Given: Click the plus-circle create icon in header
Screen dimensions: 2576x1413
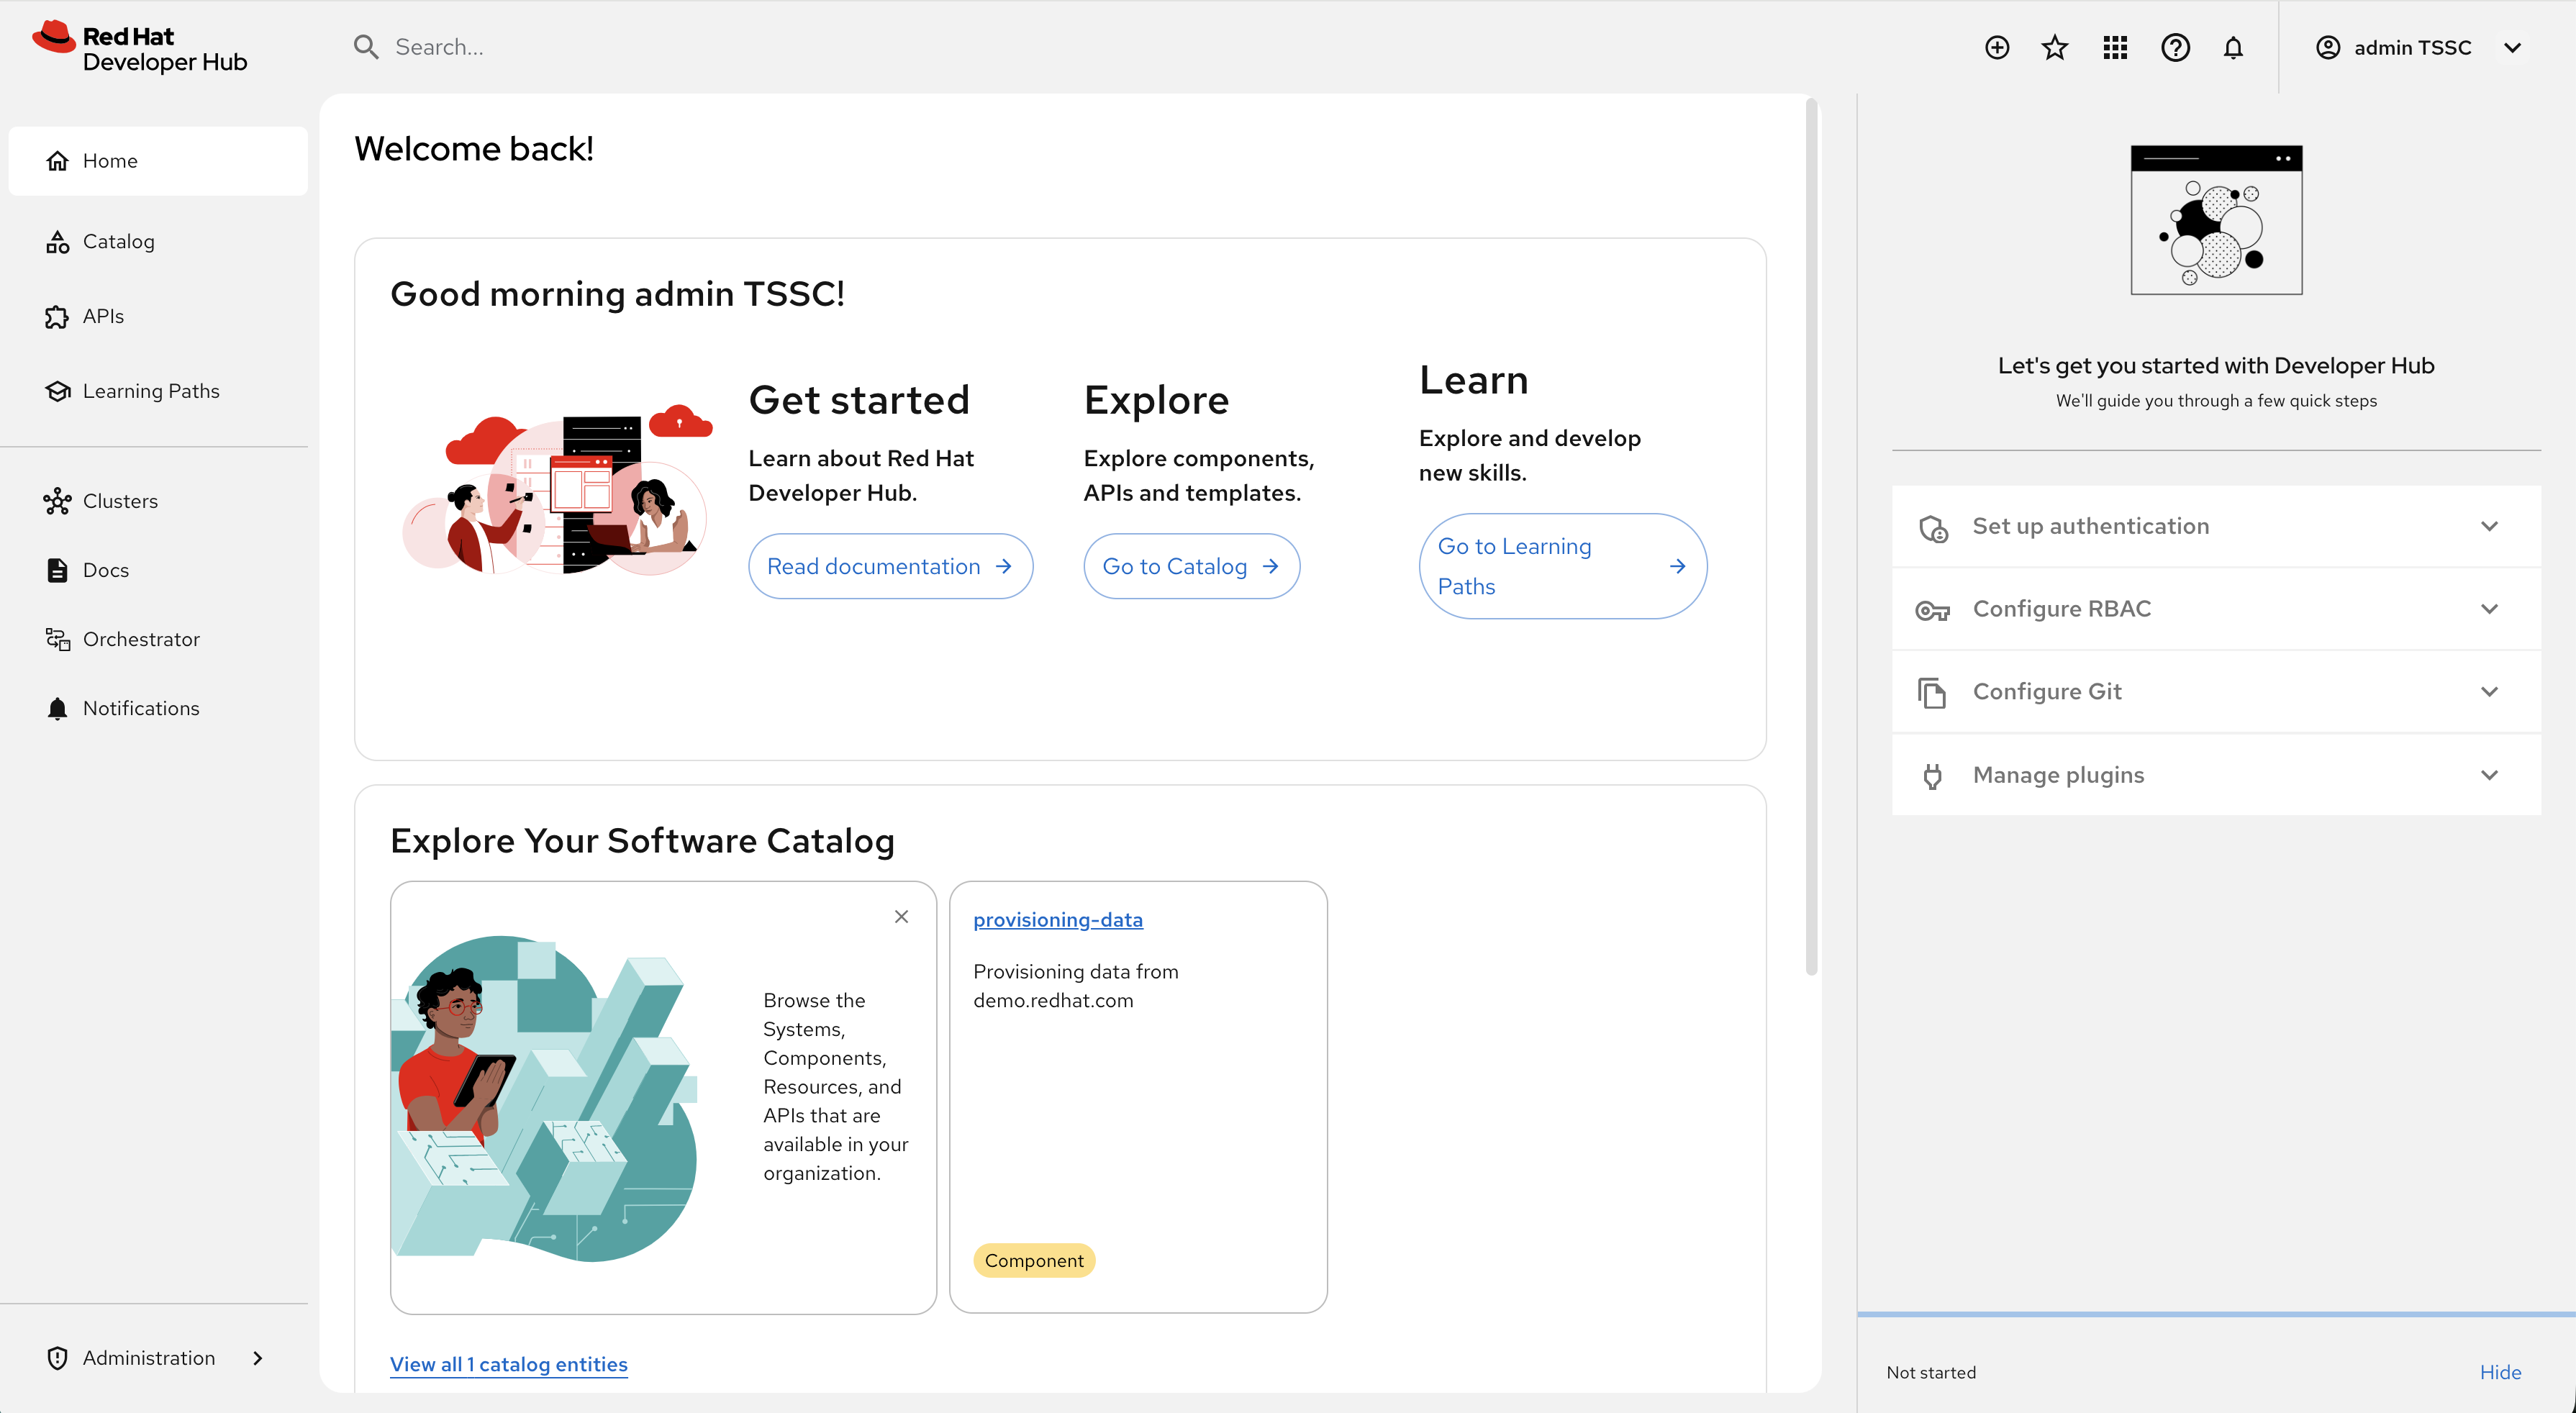Looking at the screenshot, I should (x=1996, y=47).
